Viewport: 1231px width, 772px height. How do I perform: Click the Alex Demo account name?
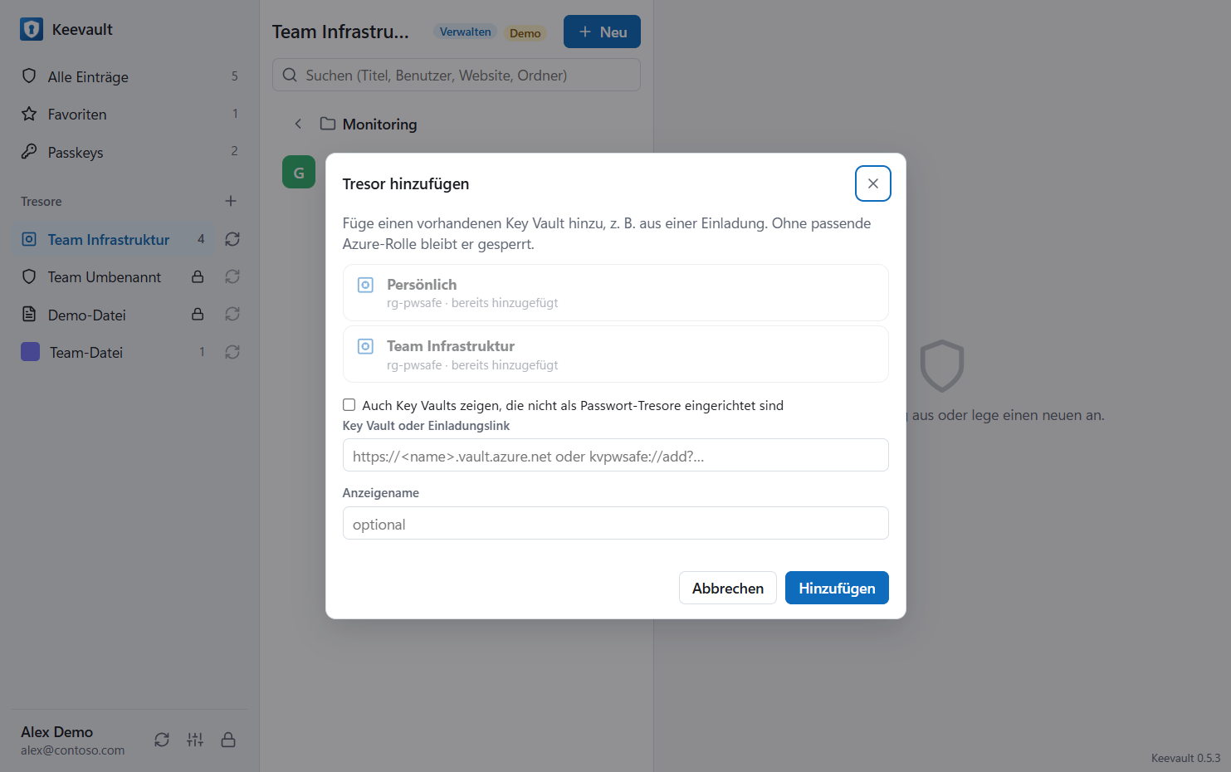[56, 732]
